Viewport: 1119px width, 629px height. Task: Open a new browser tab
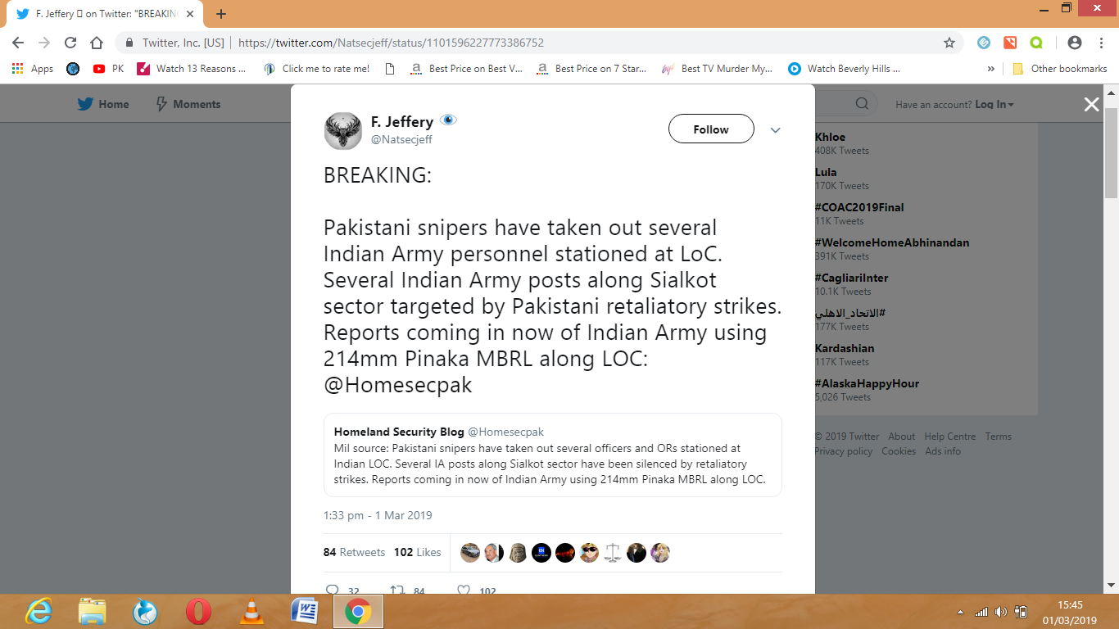click(221, 14)
